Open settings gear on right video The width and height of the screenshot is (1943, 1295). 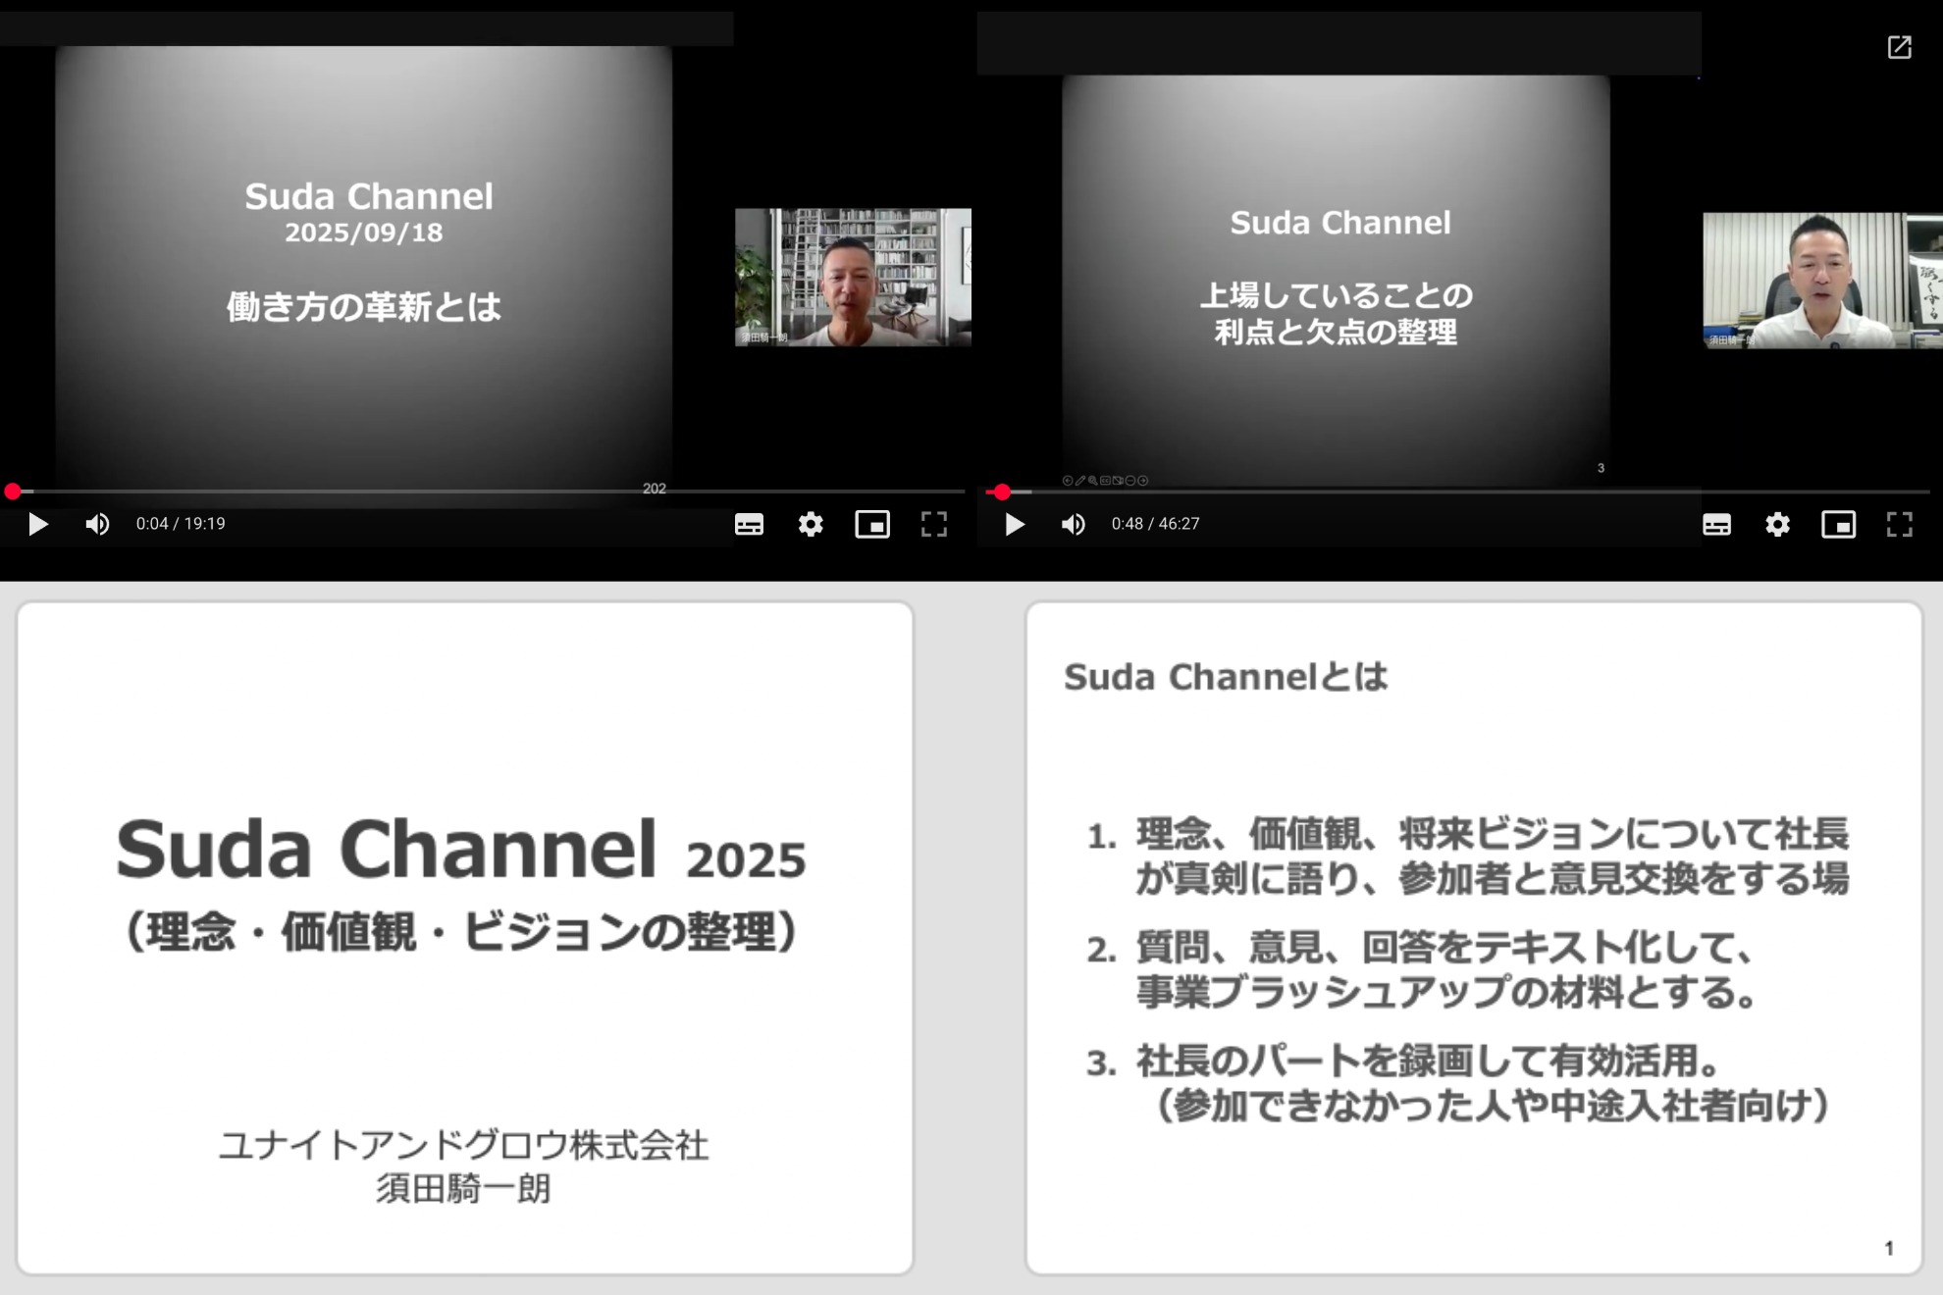(x=1777, y=524)
